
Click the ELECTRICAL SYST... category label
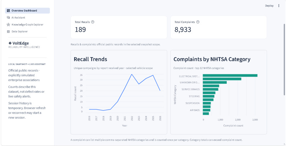[x=189, y=76]
